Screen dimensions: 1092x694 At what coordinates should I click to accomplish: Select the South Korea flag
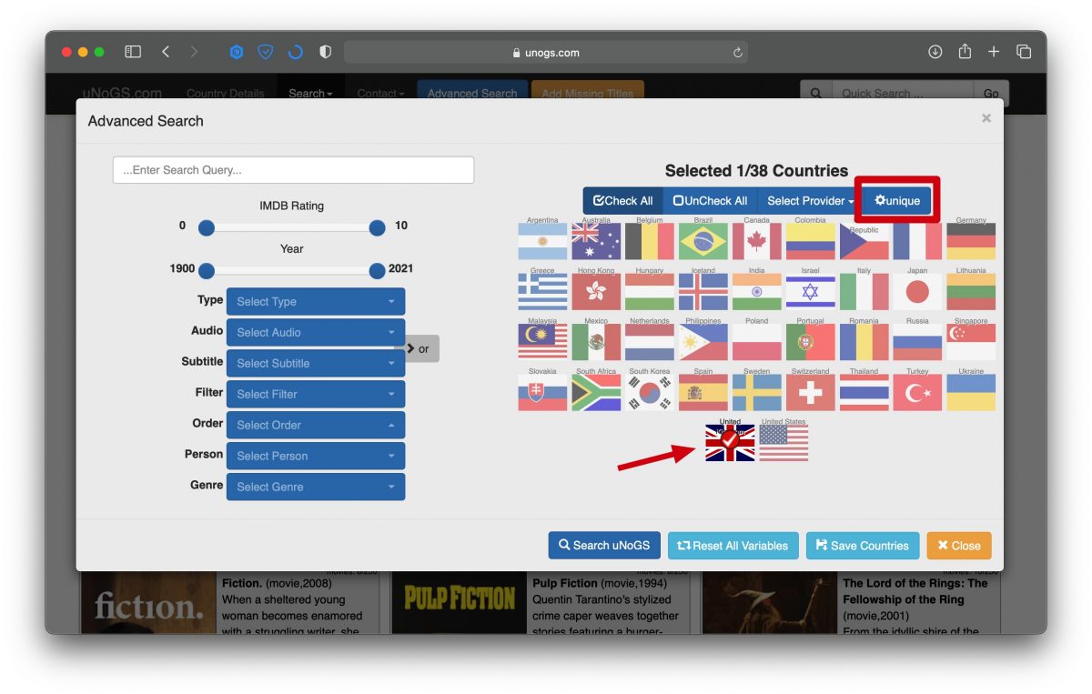(x=650, y=393)
